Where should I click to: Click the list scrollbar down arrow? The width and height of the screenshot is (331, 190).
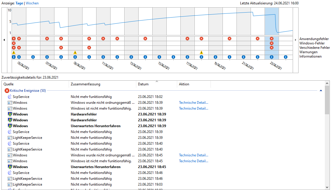coord(327,187)
